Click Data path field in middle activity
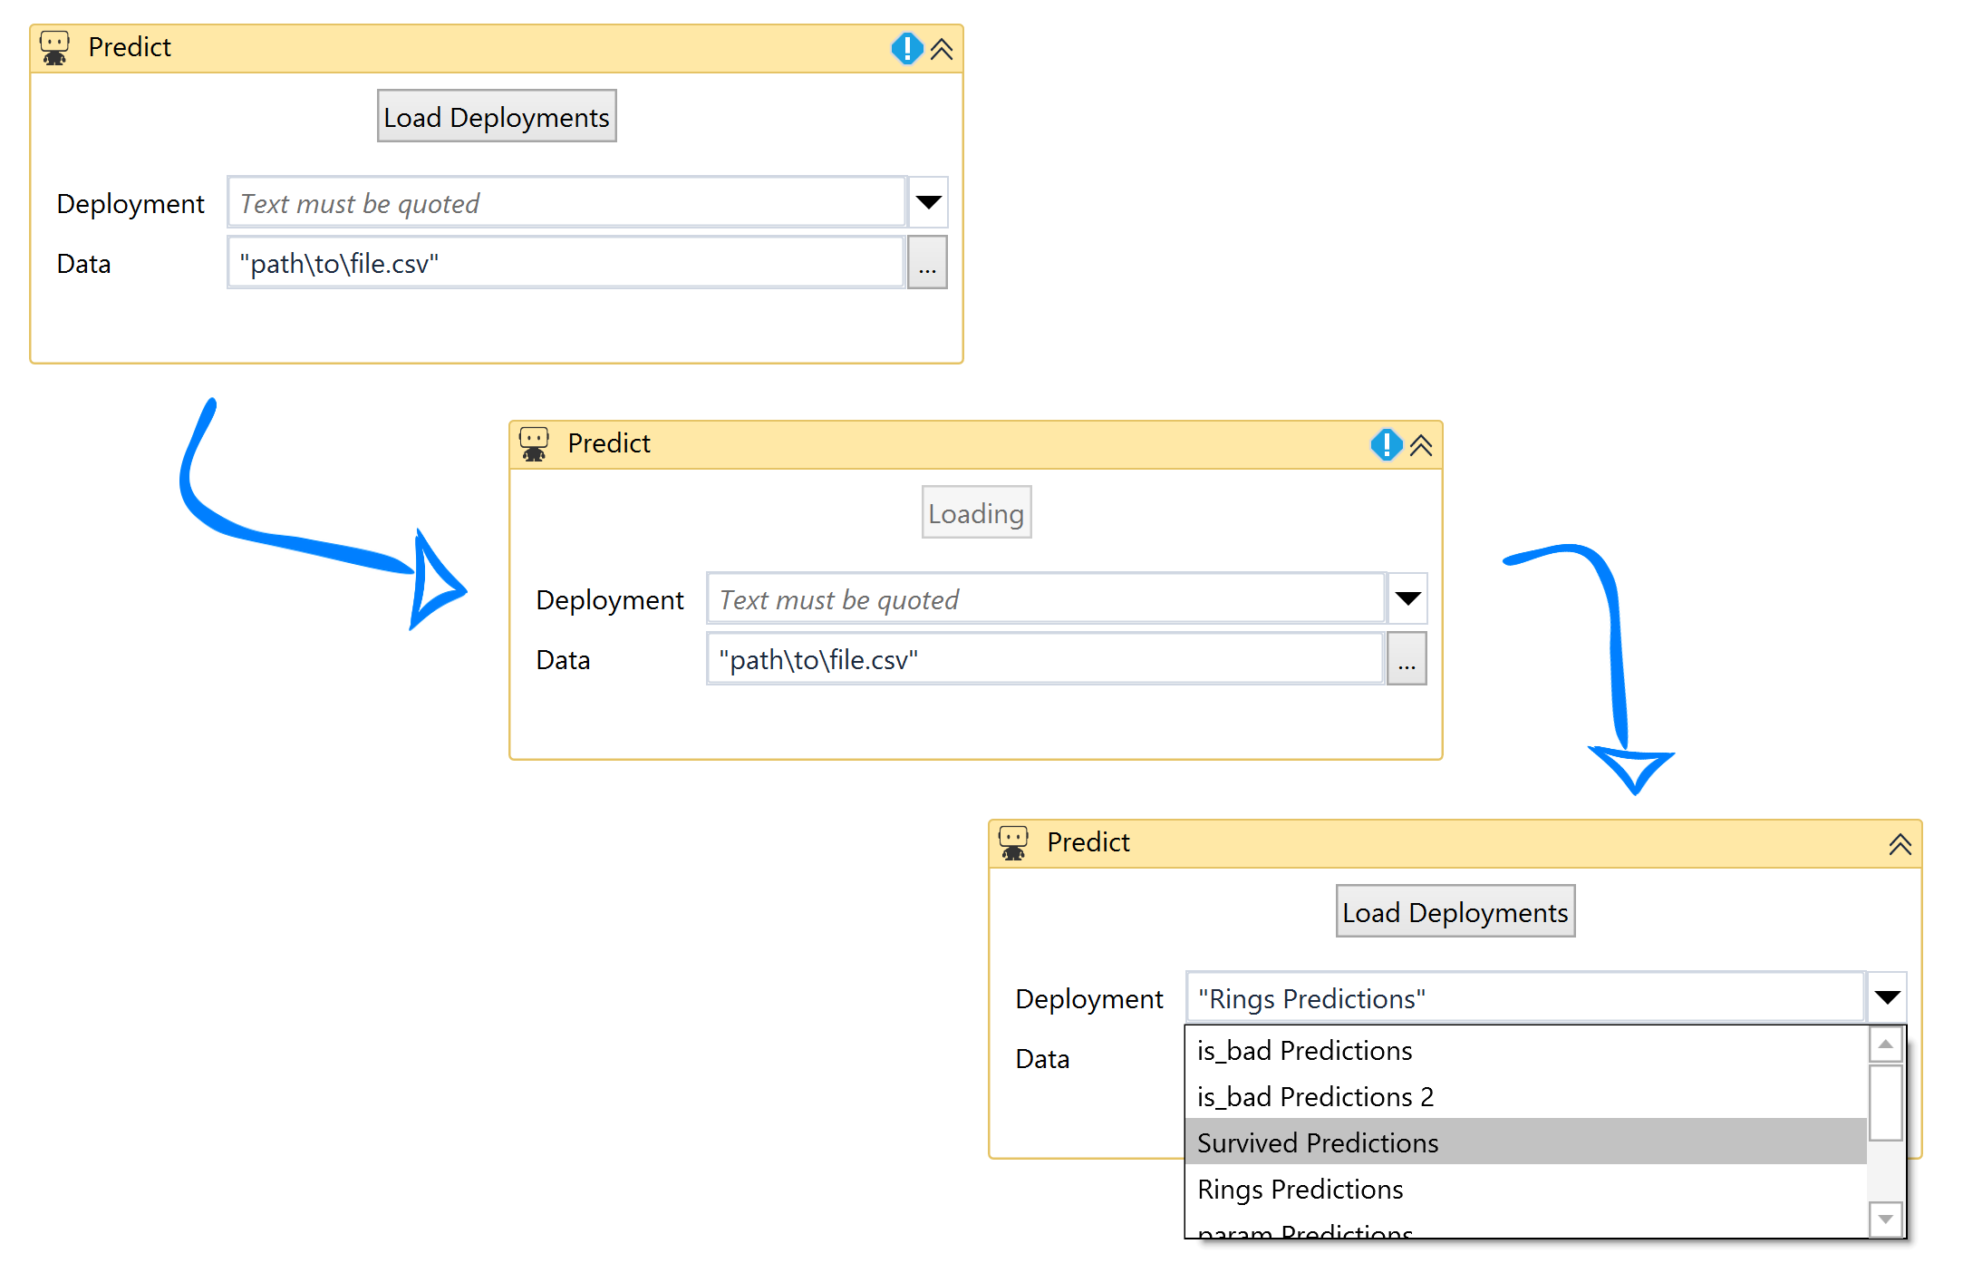The image size is (1963, 1273). coord(1044,659)
